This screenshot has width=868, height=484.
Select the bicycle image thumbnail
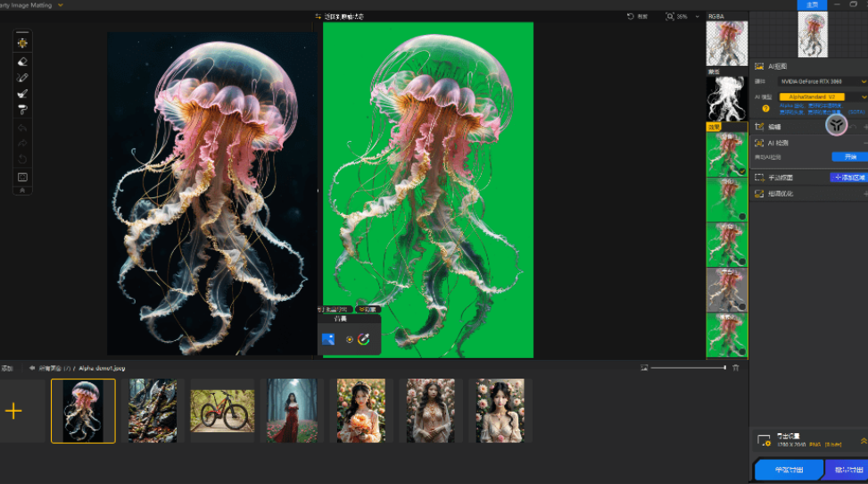(222, 411)
